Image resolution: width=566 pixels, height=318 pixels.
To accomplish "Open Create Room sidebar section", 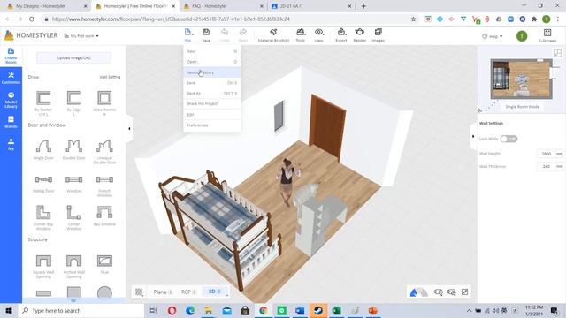I will click(11, 56).
